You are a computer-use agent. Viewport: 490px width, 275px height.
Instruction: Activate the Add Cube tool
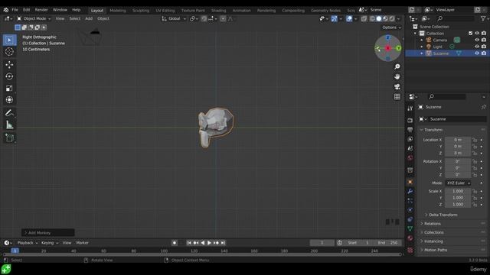tap(9, 137)
